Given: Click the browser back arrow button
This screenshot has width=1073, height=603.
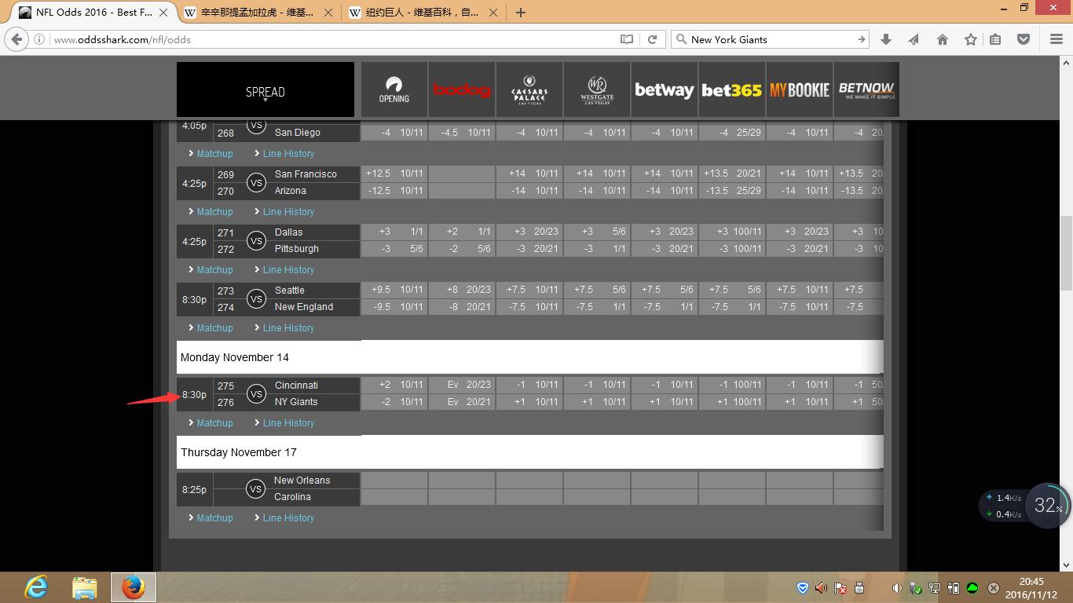Looking at the screenshot, I should pos(16,39).
